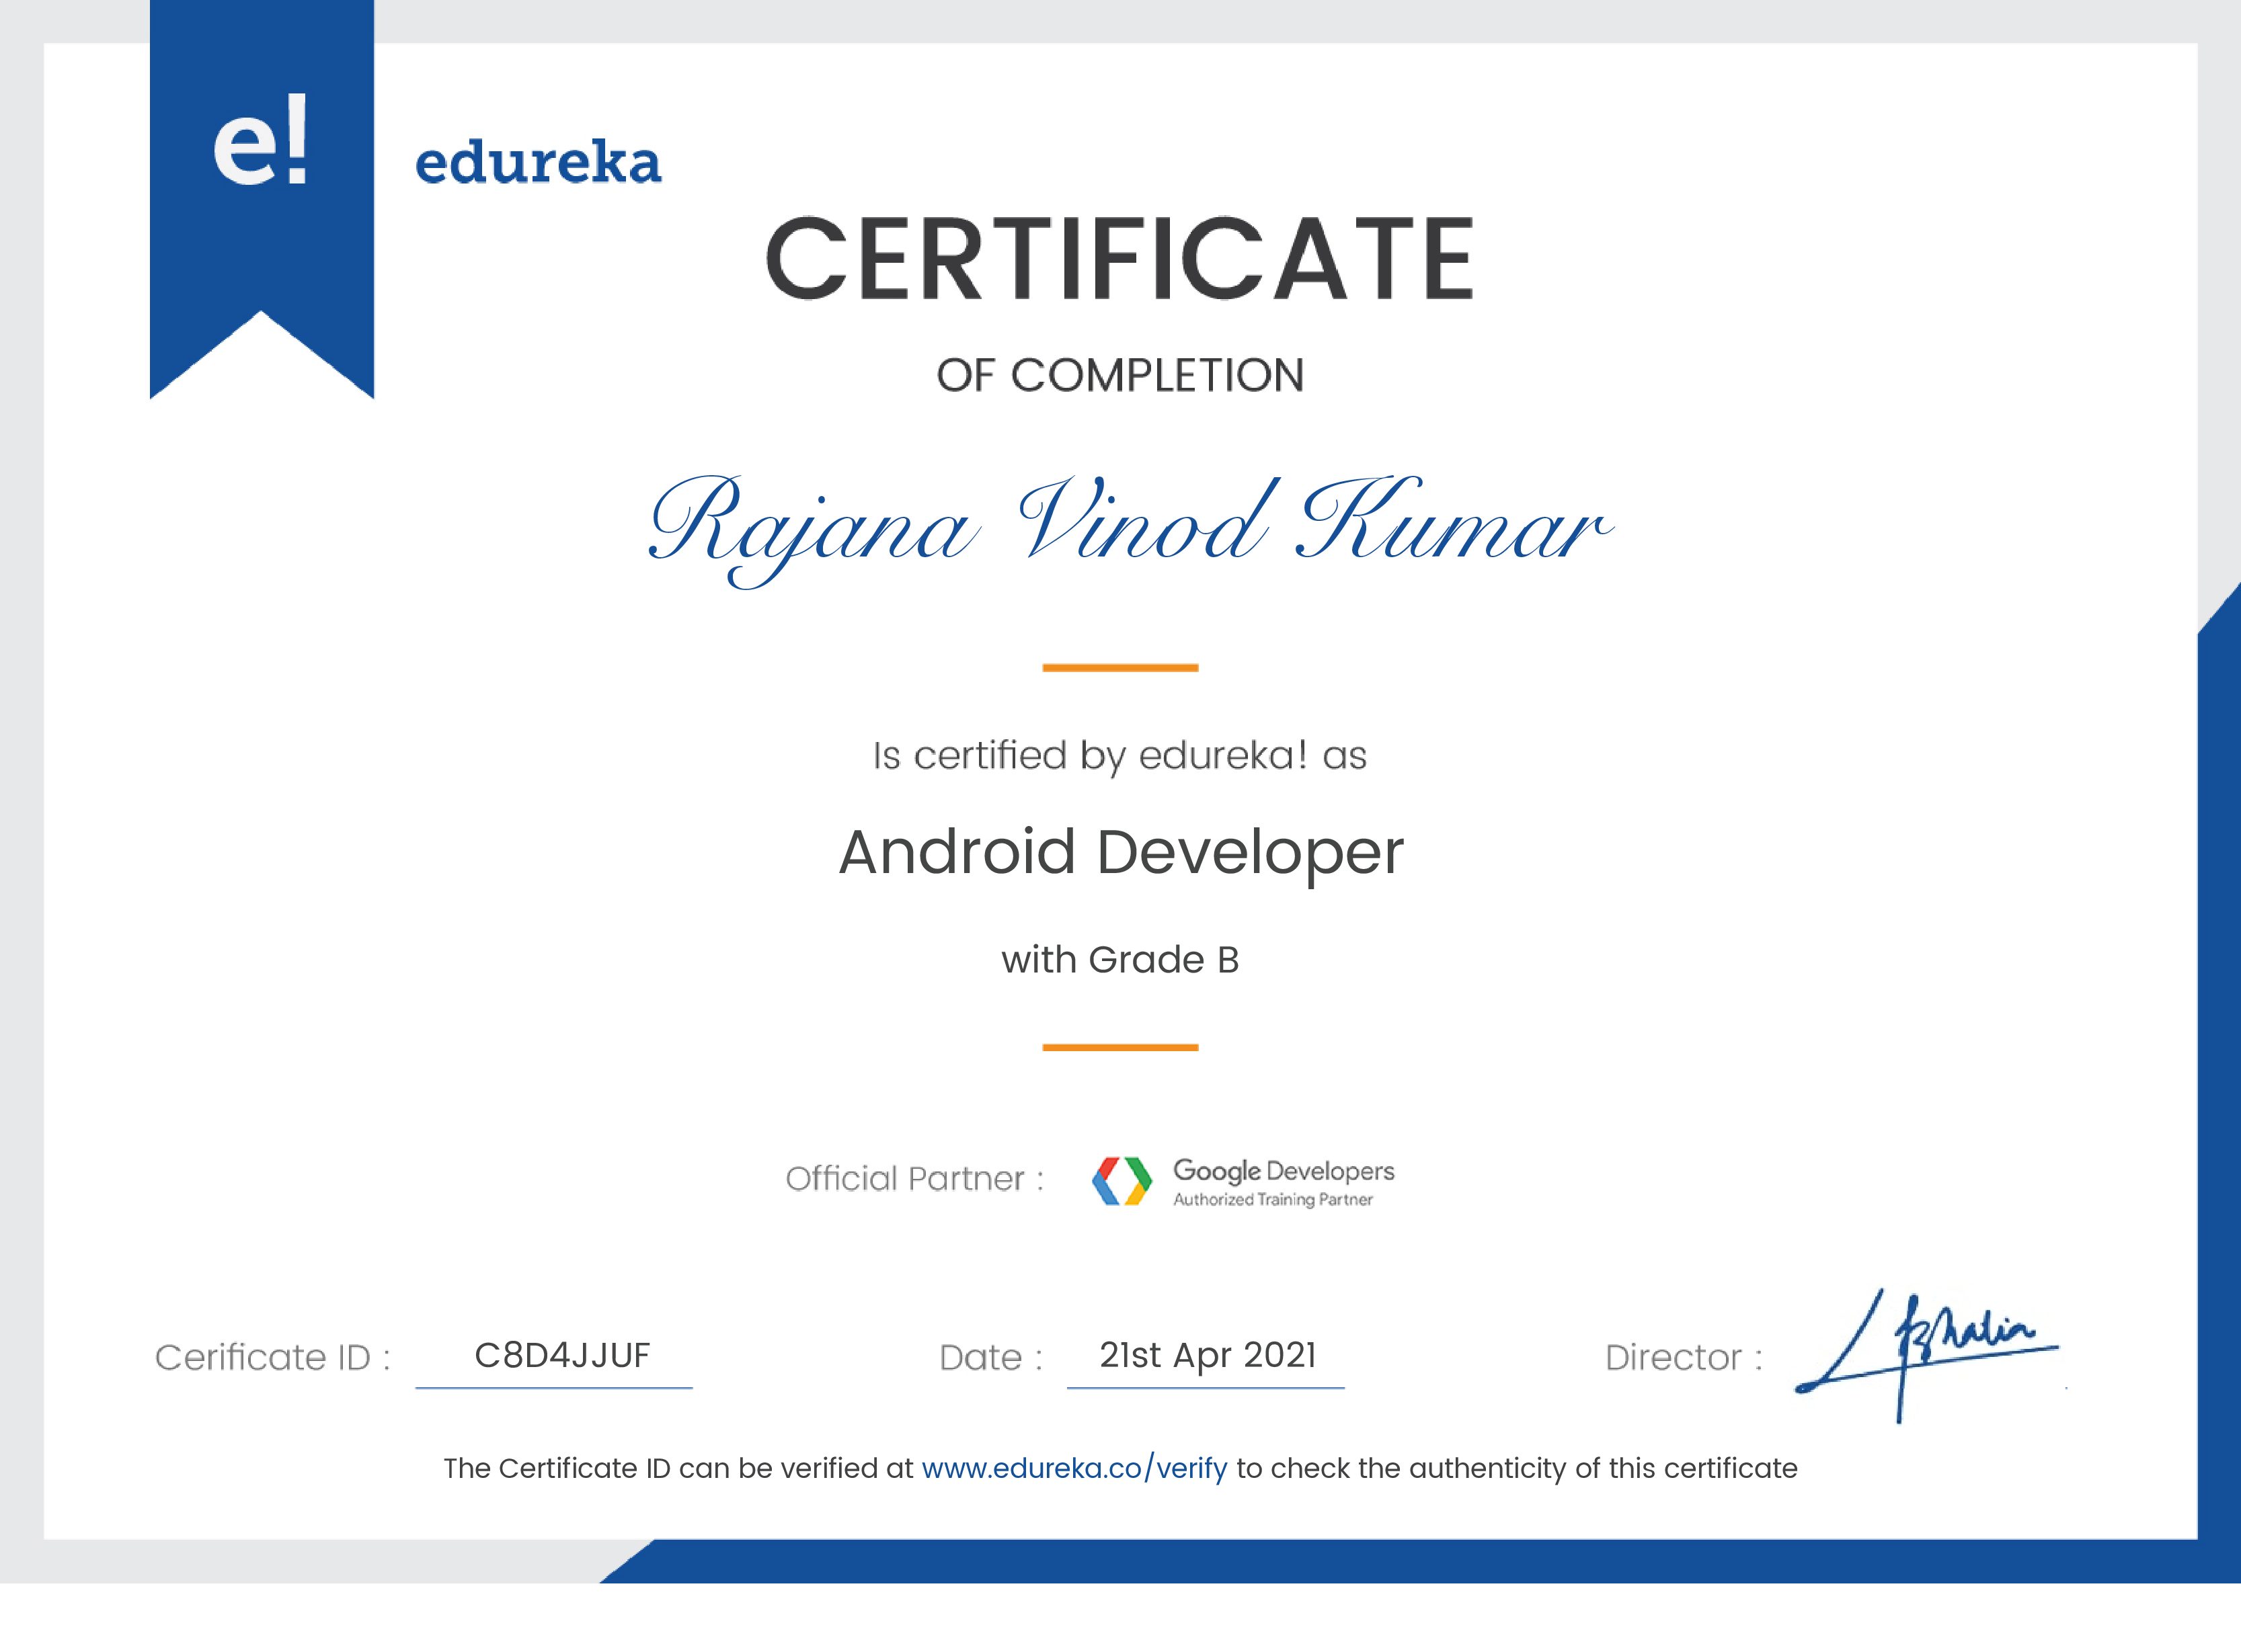Image resolution: width=2241 pixels, height=1652 pixels.
Task: Click the 'Date :' label
Action: point(990,1358)
